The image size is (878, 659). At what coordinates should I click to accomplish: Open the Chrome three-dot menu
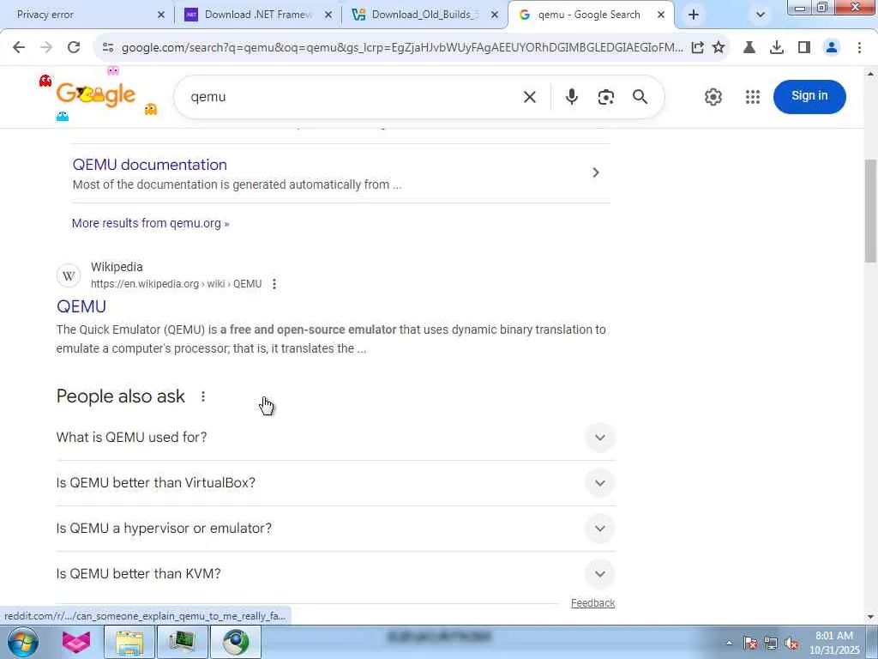click(x=859, y=48)
